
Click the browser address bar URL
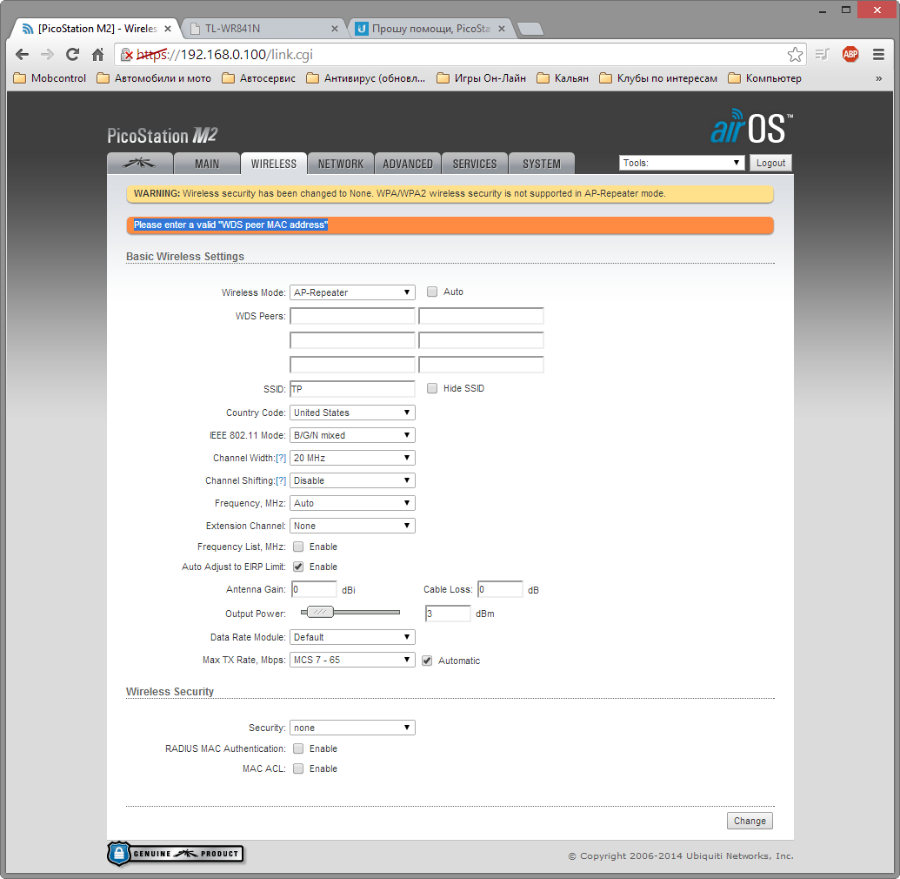(x=224, y=55)
